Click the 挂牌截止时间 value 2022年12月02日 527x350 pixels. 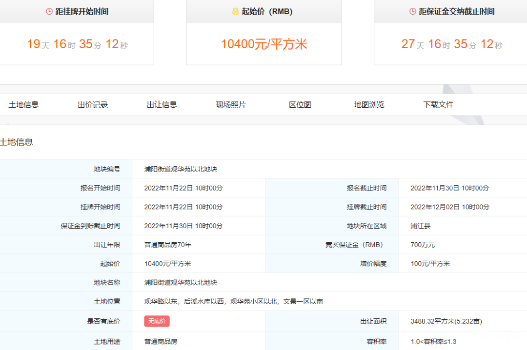pyautogui.click(x=450, y=207)
